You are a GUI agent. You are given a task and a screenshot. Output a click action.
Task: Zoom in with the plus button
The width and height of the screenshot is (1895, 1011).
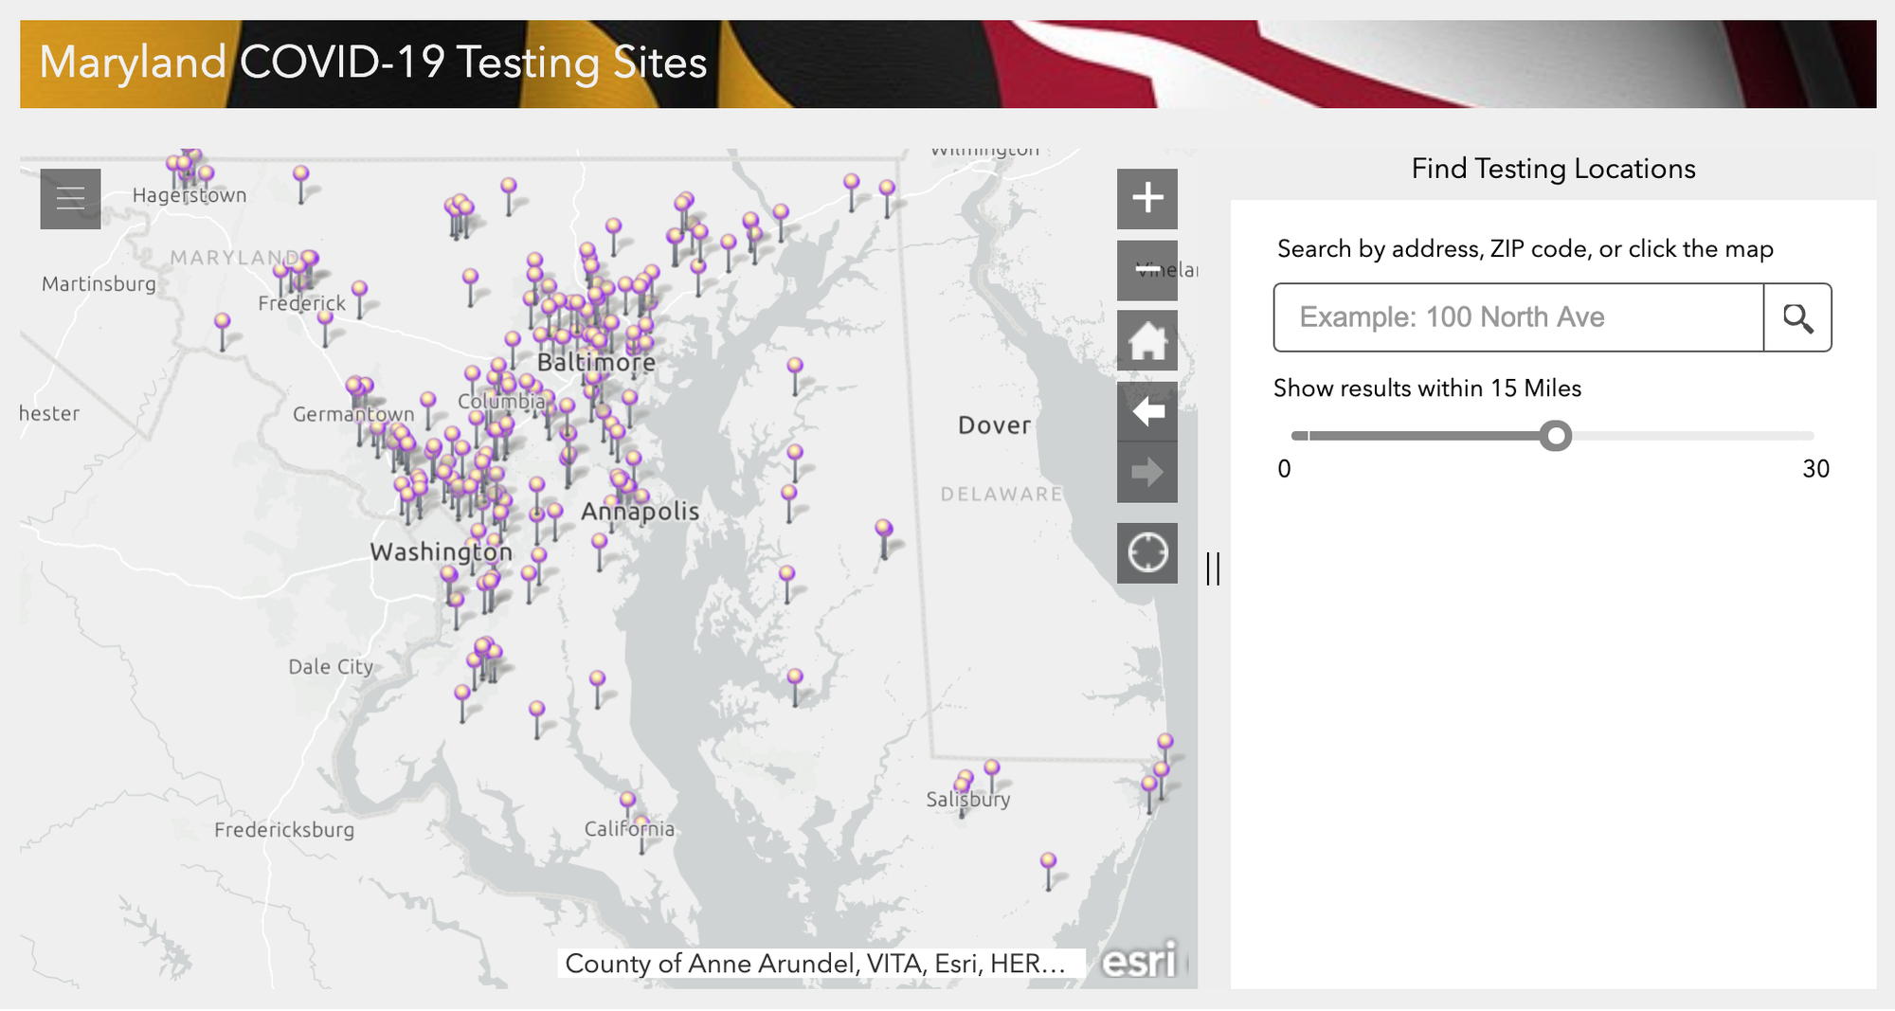coord(1146,199)
